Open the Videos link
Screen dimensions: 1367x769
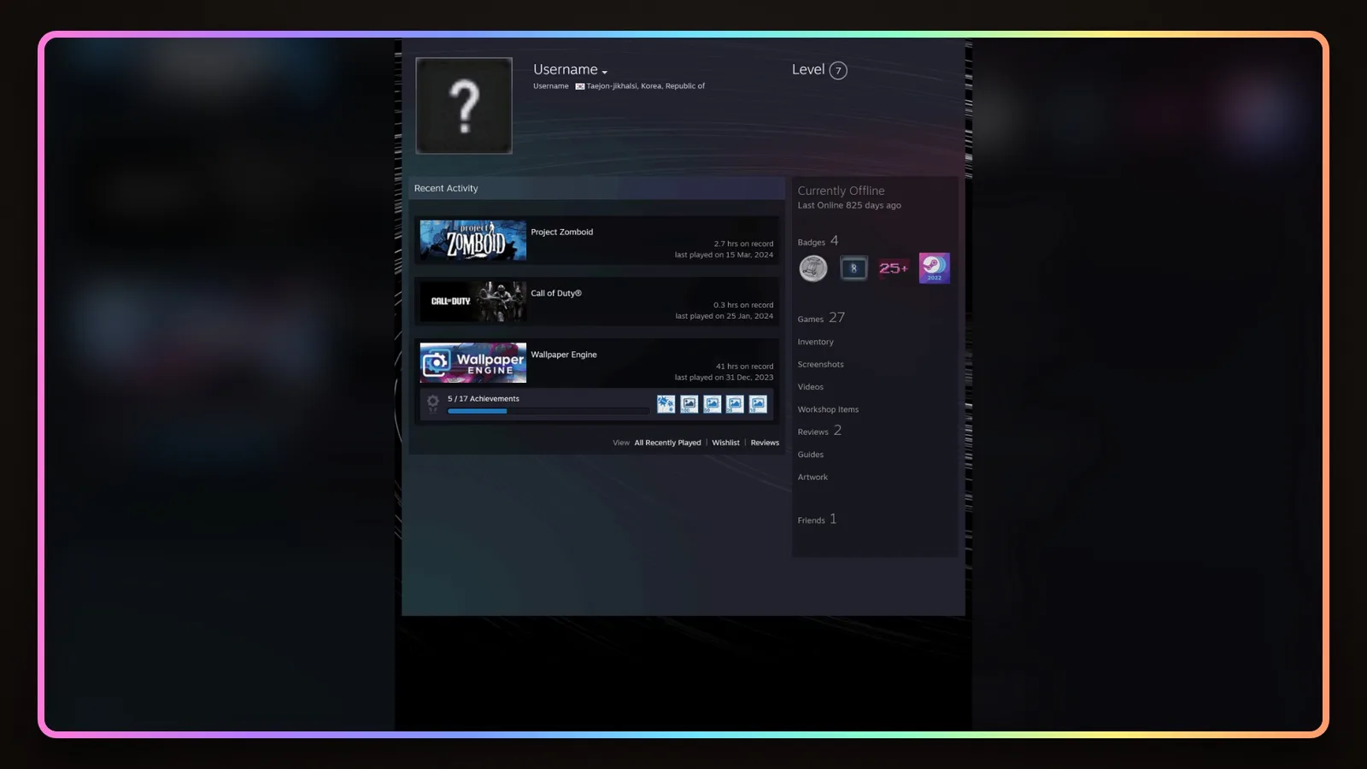(x=811, y=387)
